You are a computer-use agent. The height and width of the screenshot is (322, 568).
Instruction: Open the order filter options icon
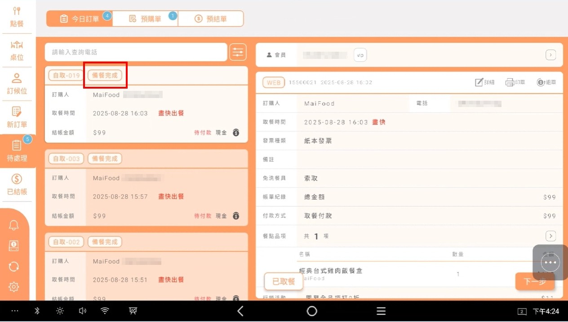click(x=238, y=52)
